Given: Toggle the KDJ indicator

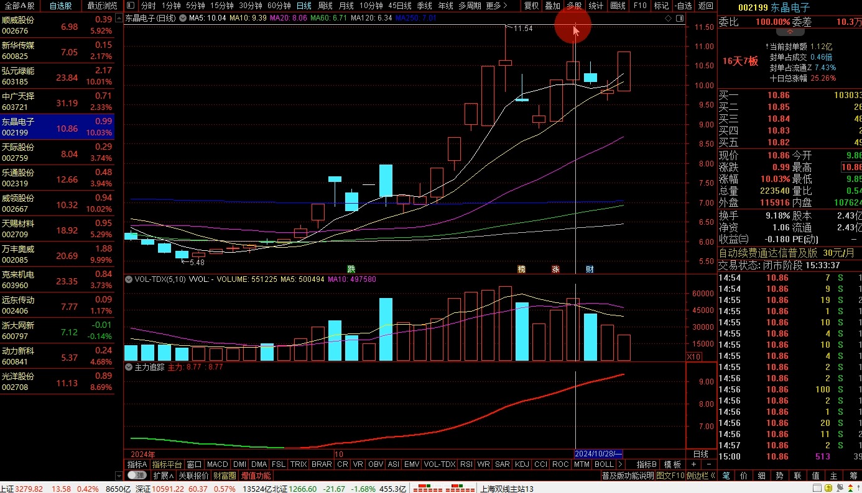Looking at the screenshot, I should 522,464.
